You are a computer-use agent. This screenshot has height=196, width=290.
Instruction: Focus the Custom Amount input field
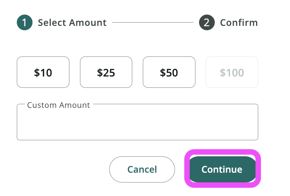[137, 125]
